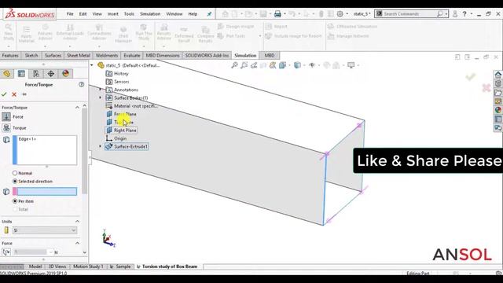Image resolution: width=503 pixels, height=283 pixels.
Task: Collapse the Force value section chevron
Action: click(x=77, y=243)
